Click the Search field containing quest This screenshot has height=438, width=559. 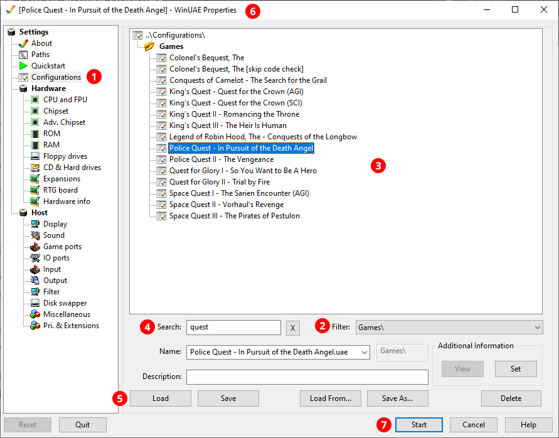[x=233, y=328]
